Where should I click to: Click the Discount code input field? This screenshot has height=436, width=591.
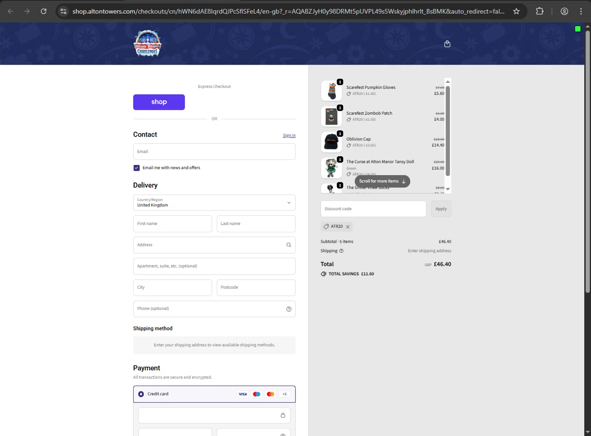point(373,209)
